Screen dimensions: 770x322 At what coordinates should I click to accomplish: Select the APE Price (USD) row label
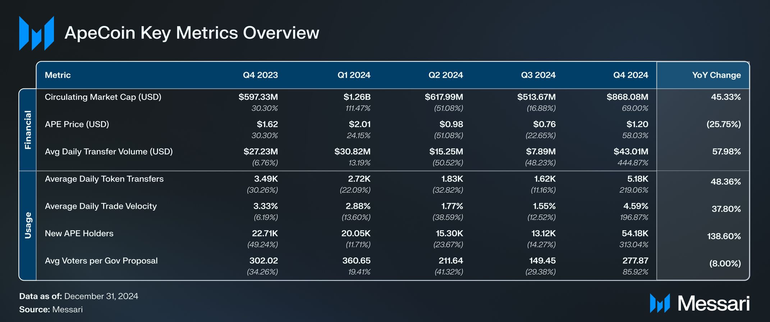[x=77, y=124]
